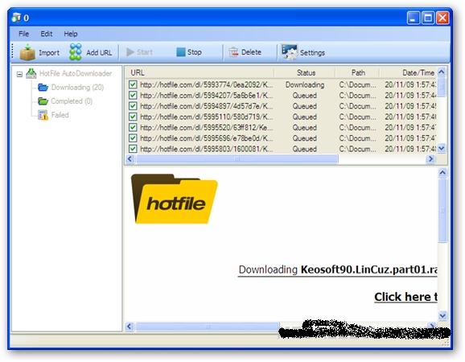The width and height of the screenshot is (465, 362).
Task: Click the 5995110 row URL text
Action: pos(207,117)
